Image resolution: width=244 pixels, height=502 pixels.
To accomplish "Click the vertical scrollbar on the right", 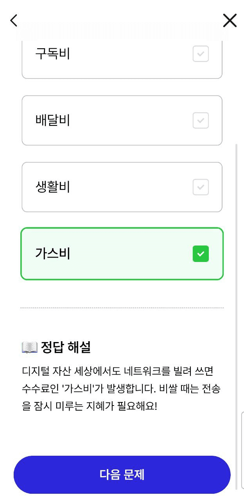I will pos(236,314).
